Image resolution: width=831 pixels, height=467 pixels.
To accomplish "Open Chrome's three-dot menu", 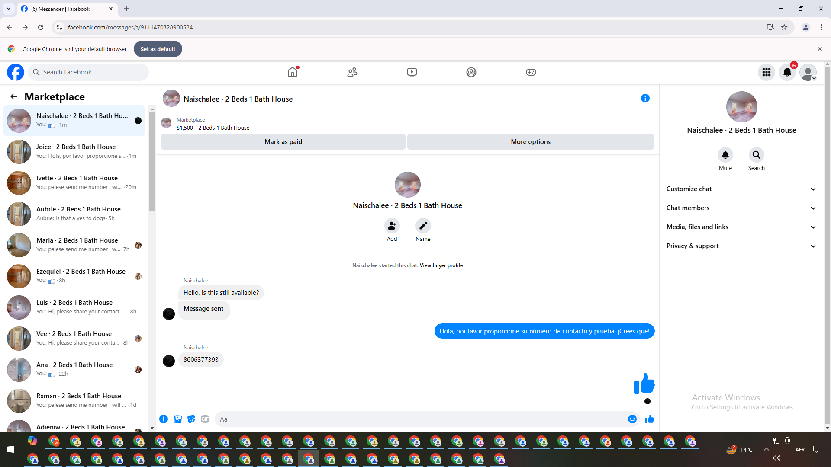I will point(821,27).
